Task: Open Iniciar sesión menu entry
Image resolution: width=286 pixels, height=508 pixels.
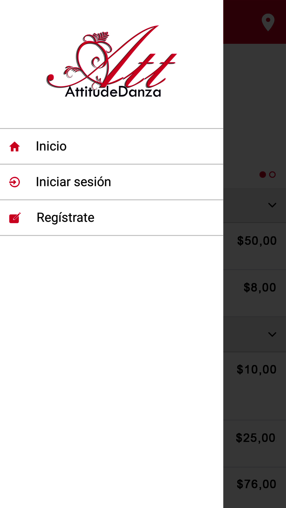Action: pos(112,182)
